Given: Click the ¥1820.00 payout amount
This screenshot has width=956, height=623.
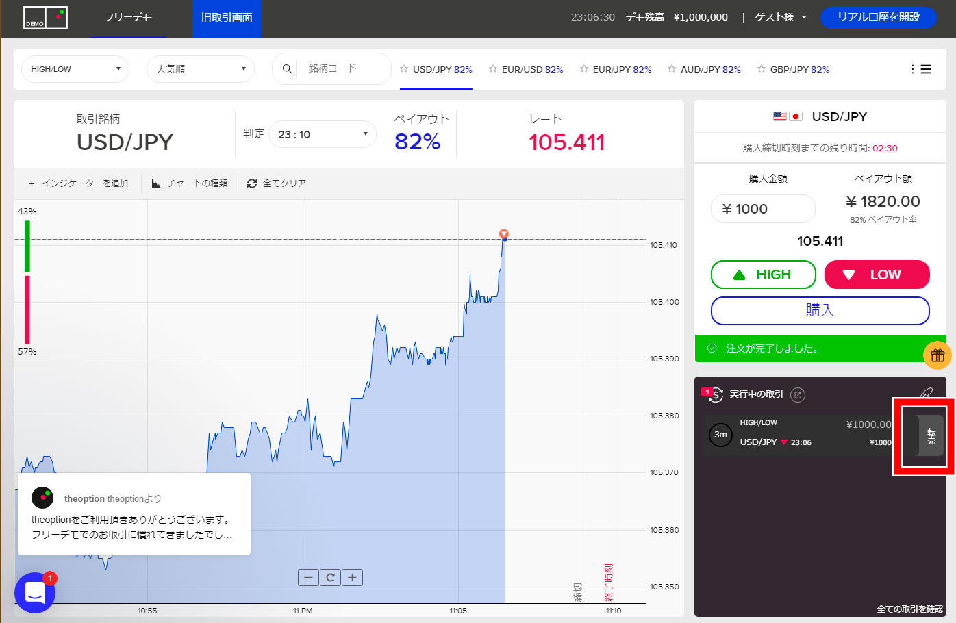Looking at the screenshot, I should (883, 201).
